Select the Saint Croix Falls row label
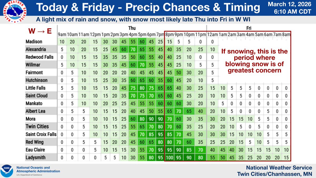 (41, 134)
